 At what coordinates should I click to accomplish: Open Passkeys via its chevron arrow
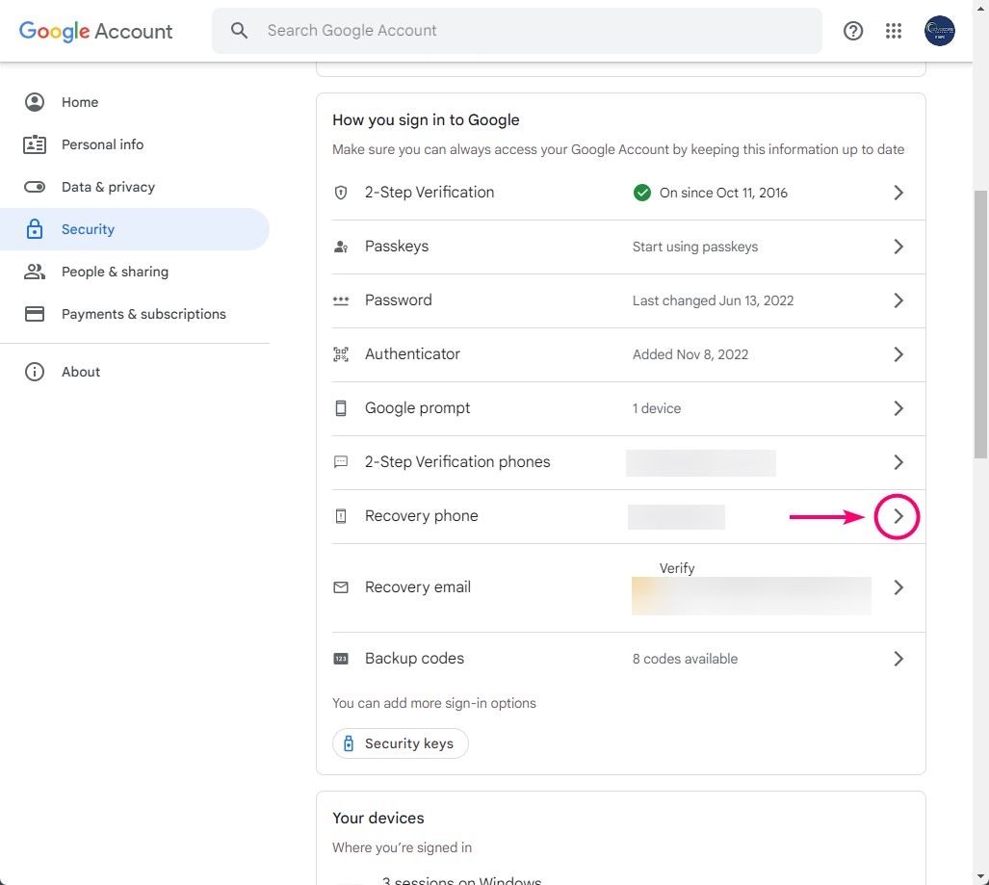(x=898, y=247)
